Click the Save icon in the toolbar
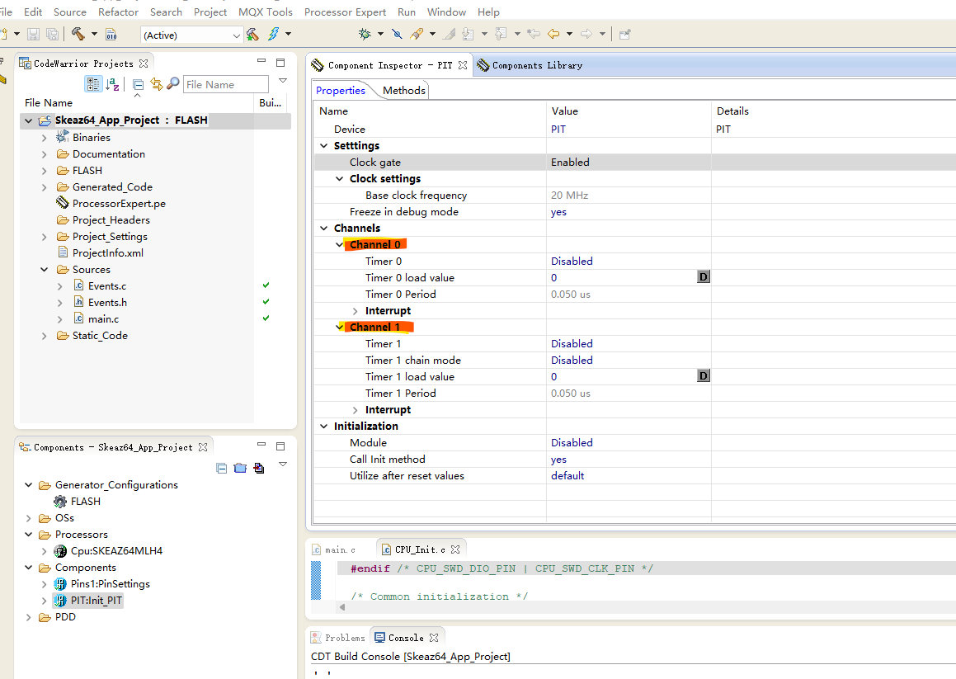 32,33
